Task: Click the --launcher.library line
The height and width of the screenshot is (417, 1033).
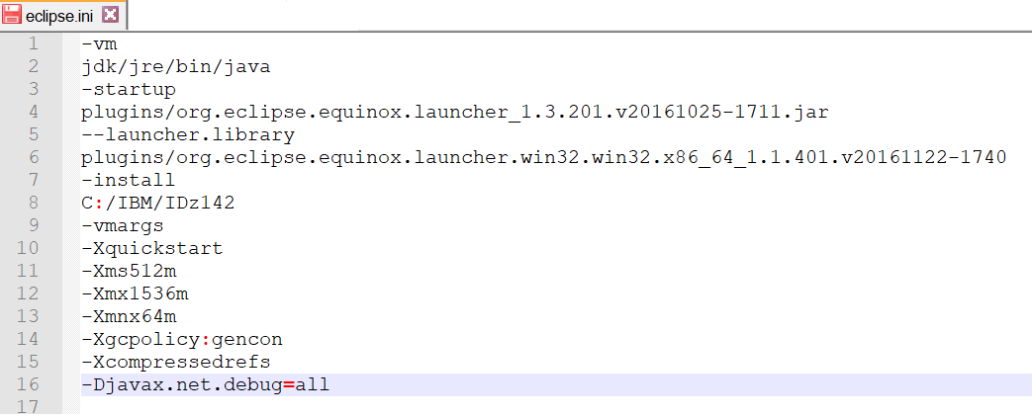Action: [188, 135]
